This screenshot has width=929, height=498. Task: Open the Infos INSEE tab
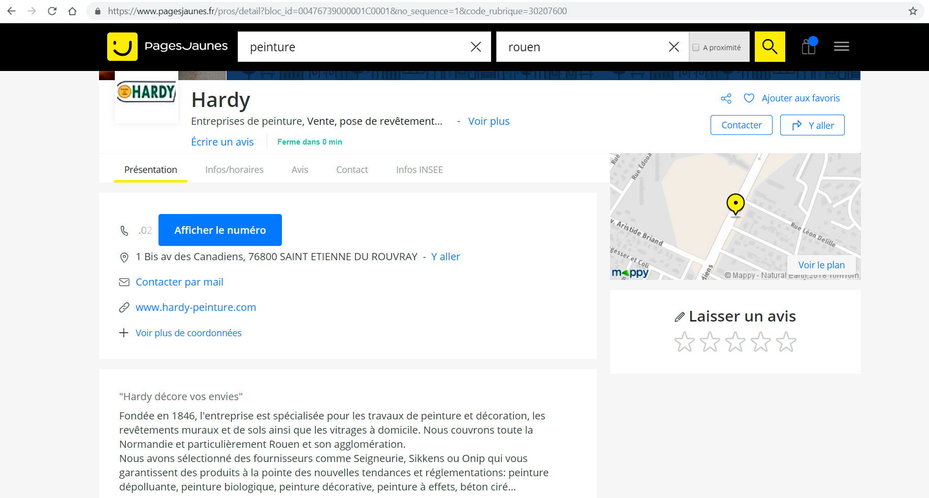(x=420, y=170)
